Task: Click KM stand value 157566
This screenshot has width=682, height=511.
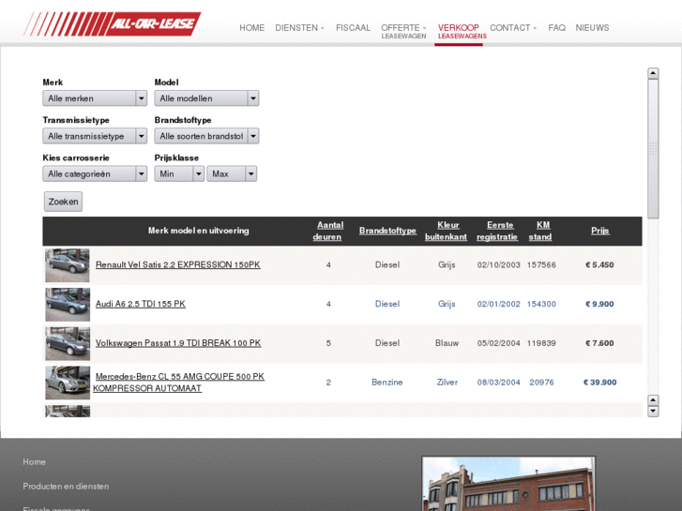Action: tap(541, 264)
